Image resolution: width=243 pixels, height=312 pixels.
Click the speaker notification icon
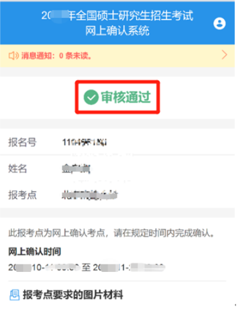[13, 56]
